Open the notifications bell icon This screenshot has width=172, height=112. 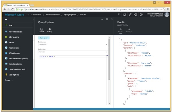coord(124,15)
